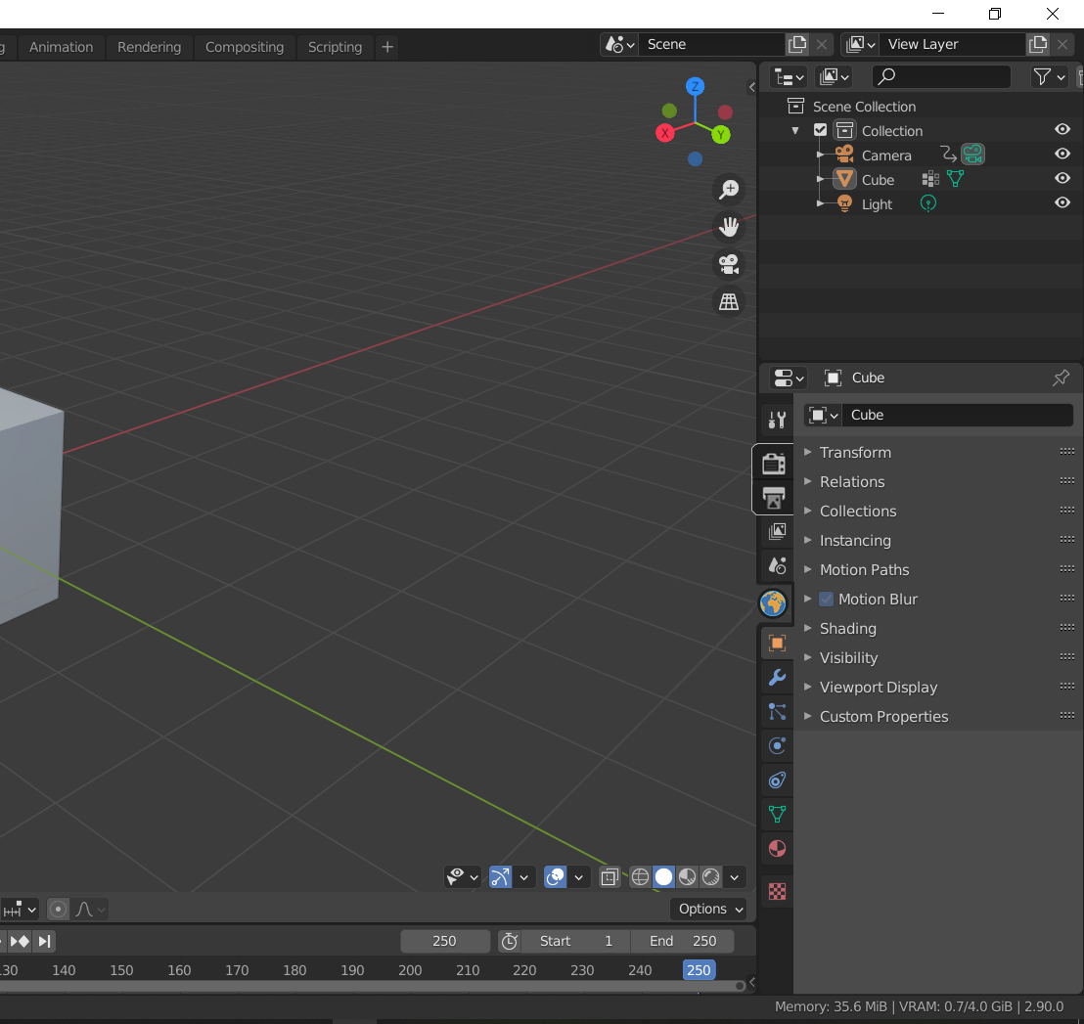Pin the Cube properties panel
The width and height of the screenshot is (1084, 1024).
1061,378
